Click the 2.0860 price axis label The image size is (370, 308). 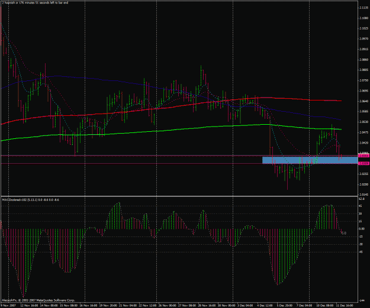[363, 60]
